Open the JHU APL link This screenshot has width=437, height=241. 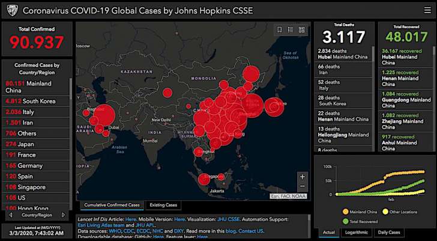[145, 225]
